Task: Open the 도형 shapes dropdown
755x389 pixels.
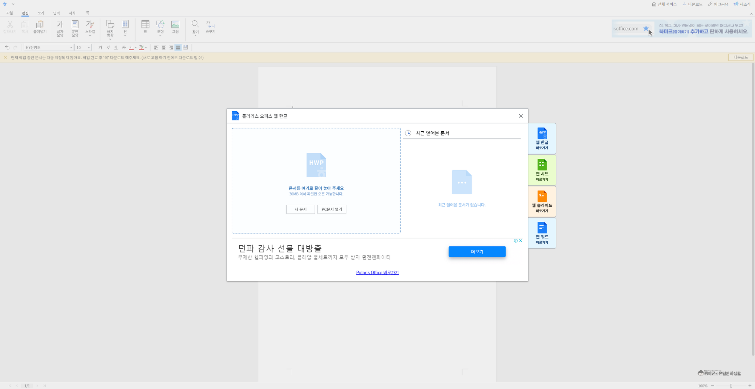Action: click(160, 28)
